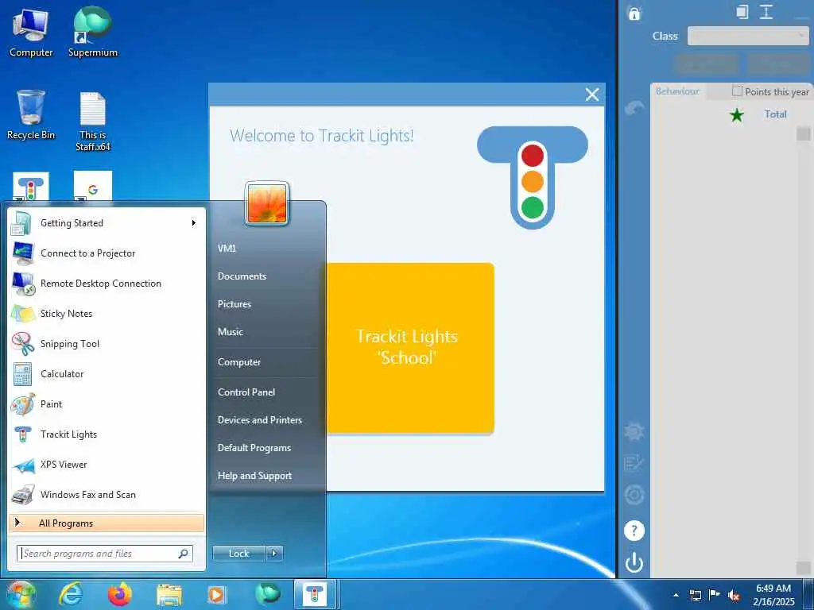Open Firefox from the taskbar
This screenshot has height=610, width=814.
pyautogui.click(x=120, y=594)
